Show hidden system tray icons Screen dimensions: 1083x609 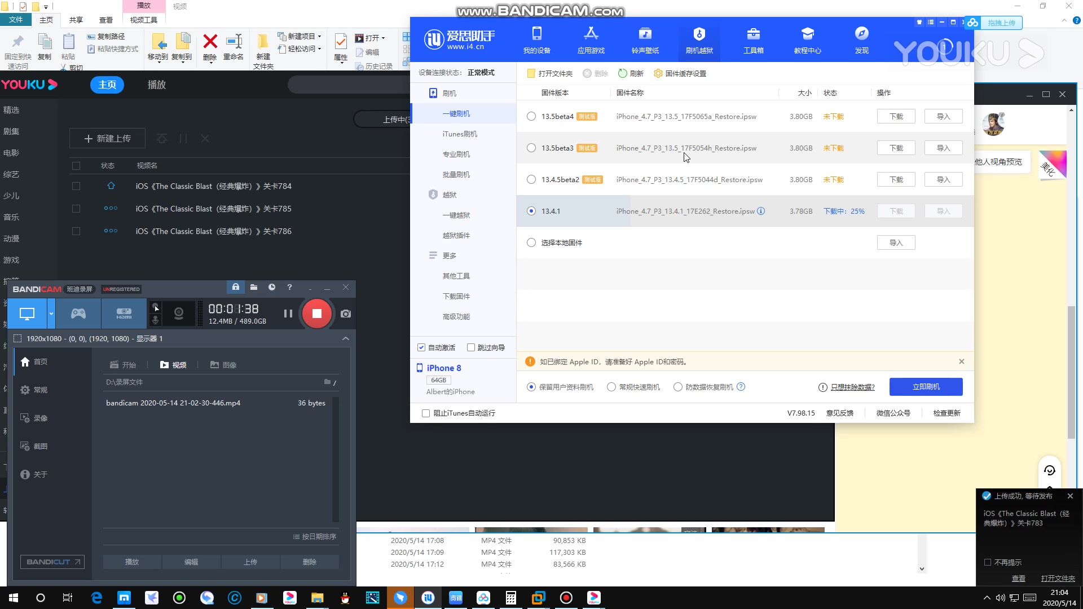click(x=987, y=598)
